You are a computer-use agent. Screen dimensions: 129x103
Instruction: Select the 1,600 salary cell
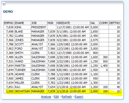coord(94,57)
